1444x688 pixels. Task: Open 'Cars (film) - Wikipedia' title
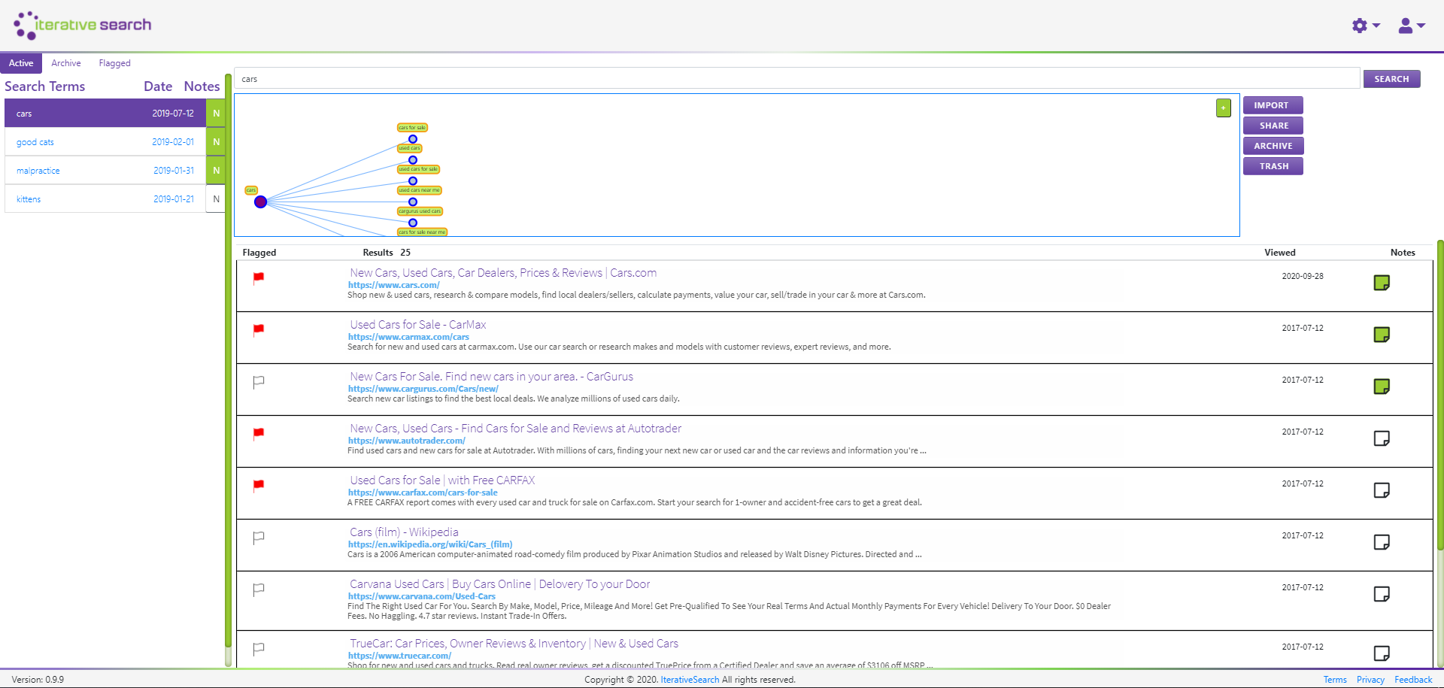(404, 532)
